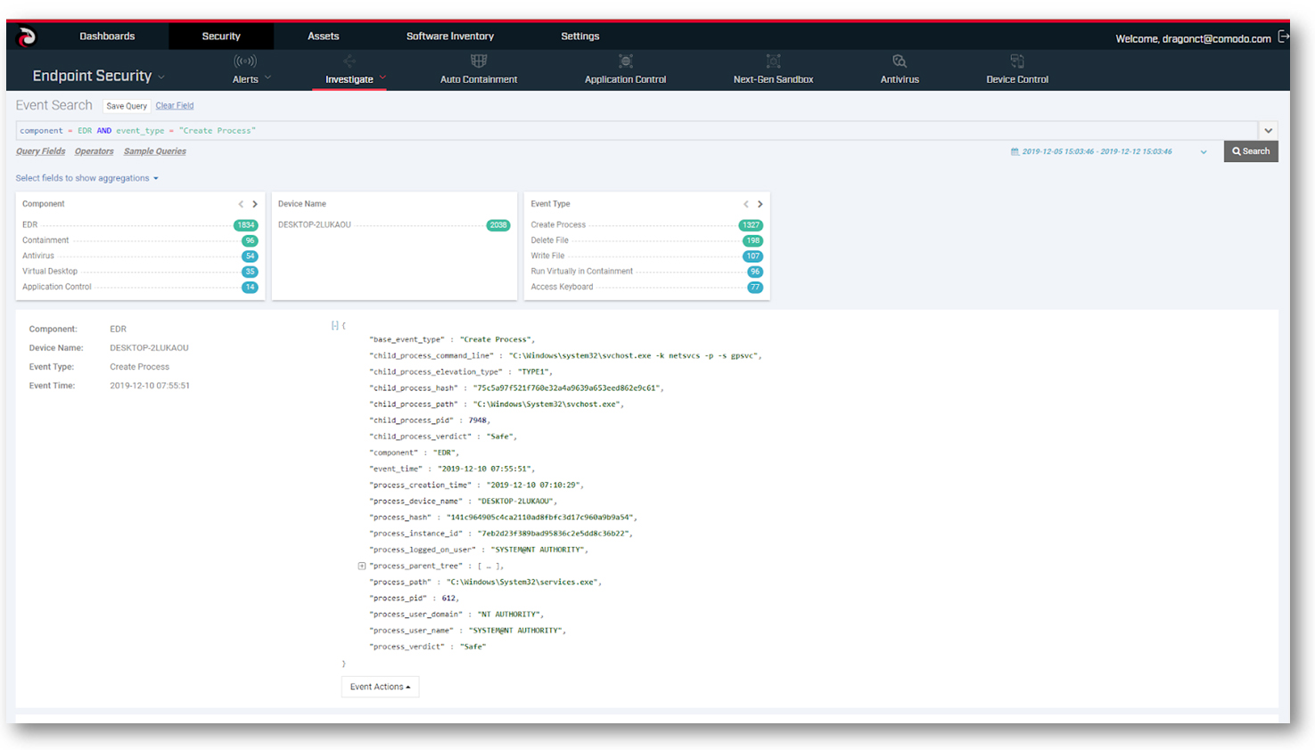Click the process_path services.exe value
The width and height of the screenshot is (1315, 750).
pyautogui.click(x=522, y=583)
